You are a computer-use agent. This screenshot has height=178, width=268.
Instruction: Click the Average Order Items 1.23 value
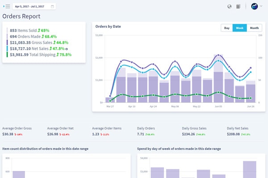(96, 134)
